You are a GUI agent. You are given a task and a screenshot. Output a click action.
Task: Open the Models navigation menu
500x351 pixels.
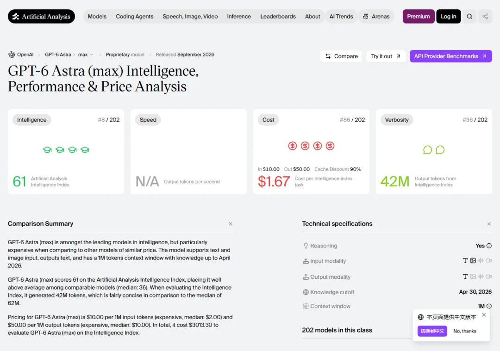point(97,17)
